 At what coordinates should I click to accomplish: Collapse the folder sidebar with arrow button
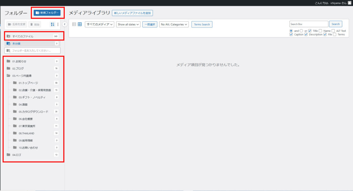(64, 24)
